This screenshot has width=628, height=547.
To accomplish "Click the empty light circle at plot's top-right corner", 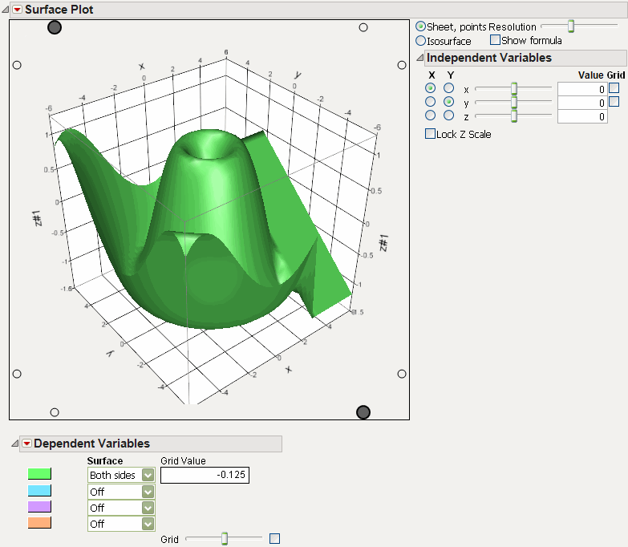I will 363,27.
